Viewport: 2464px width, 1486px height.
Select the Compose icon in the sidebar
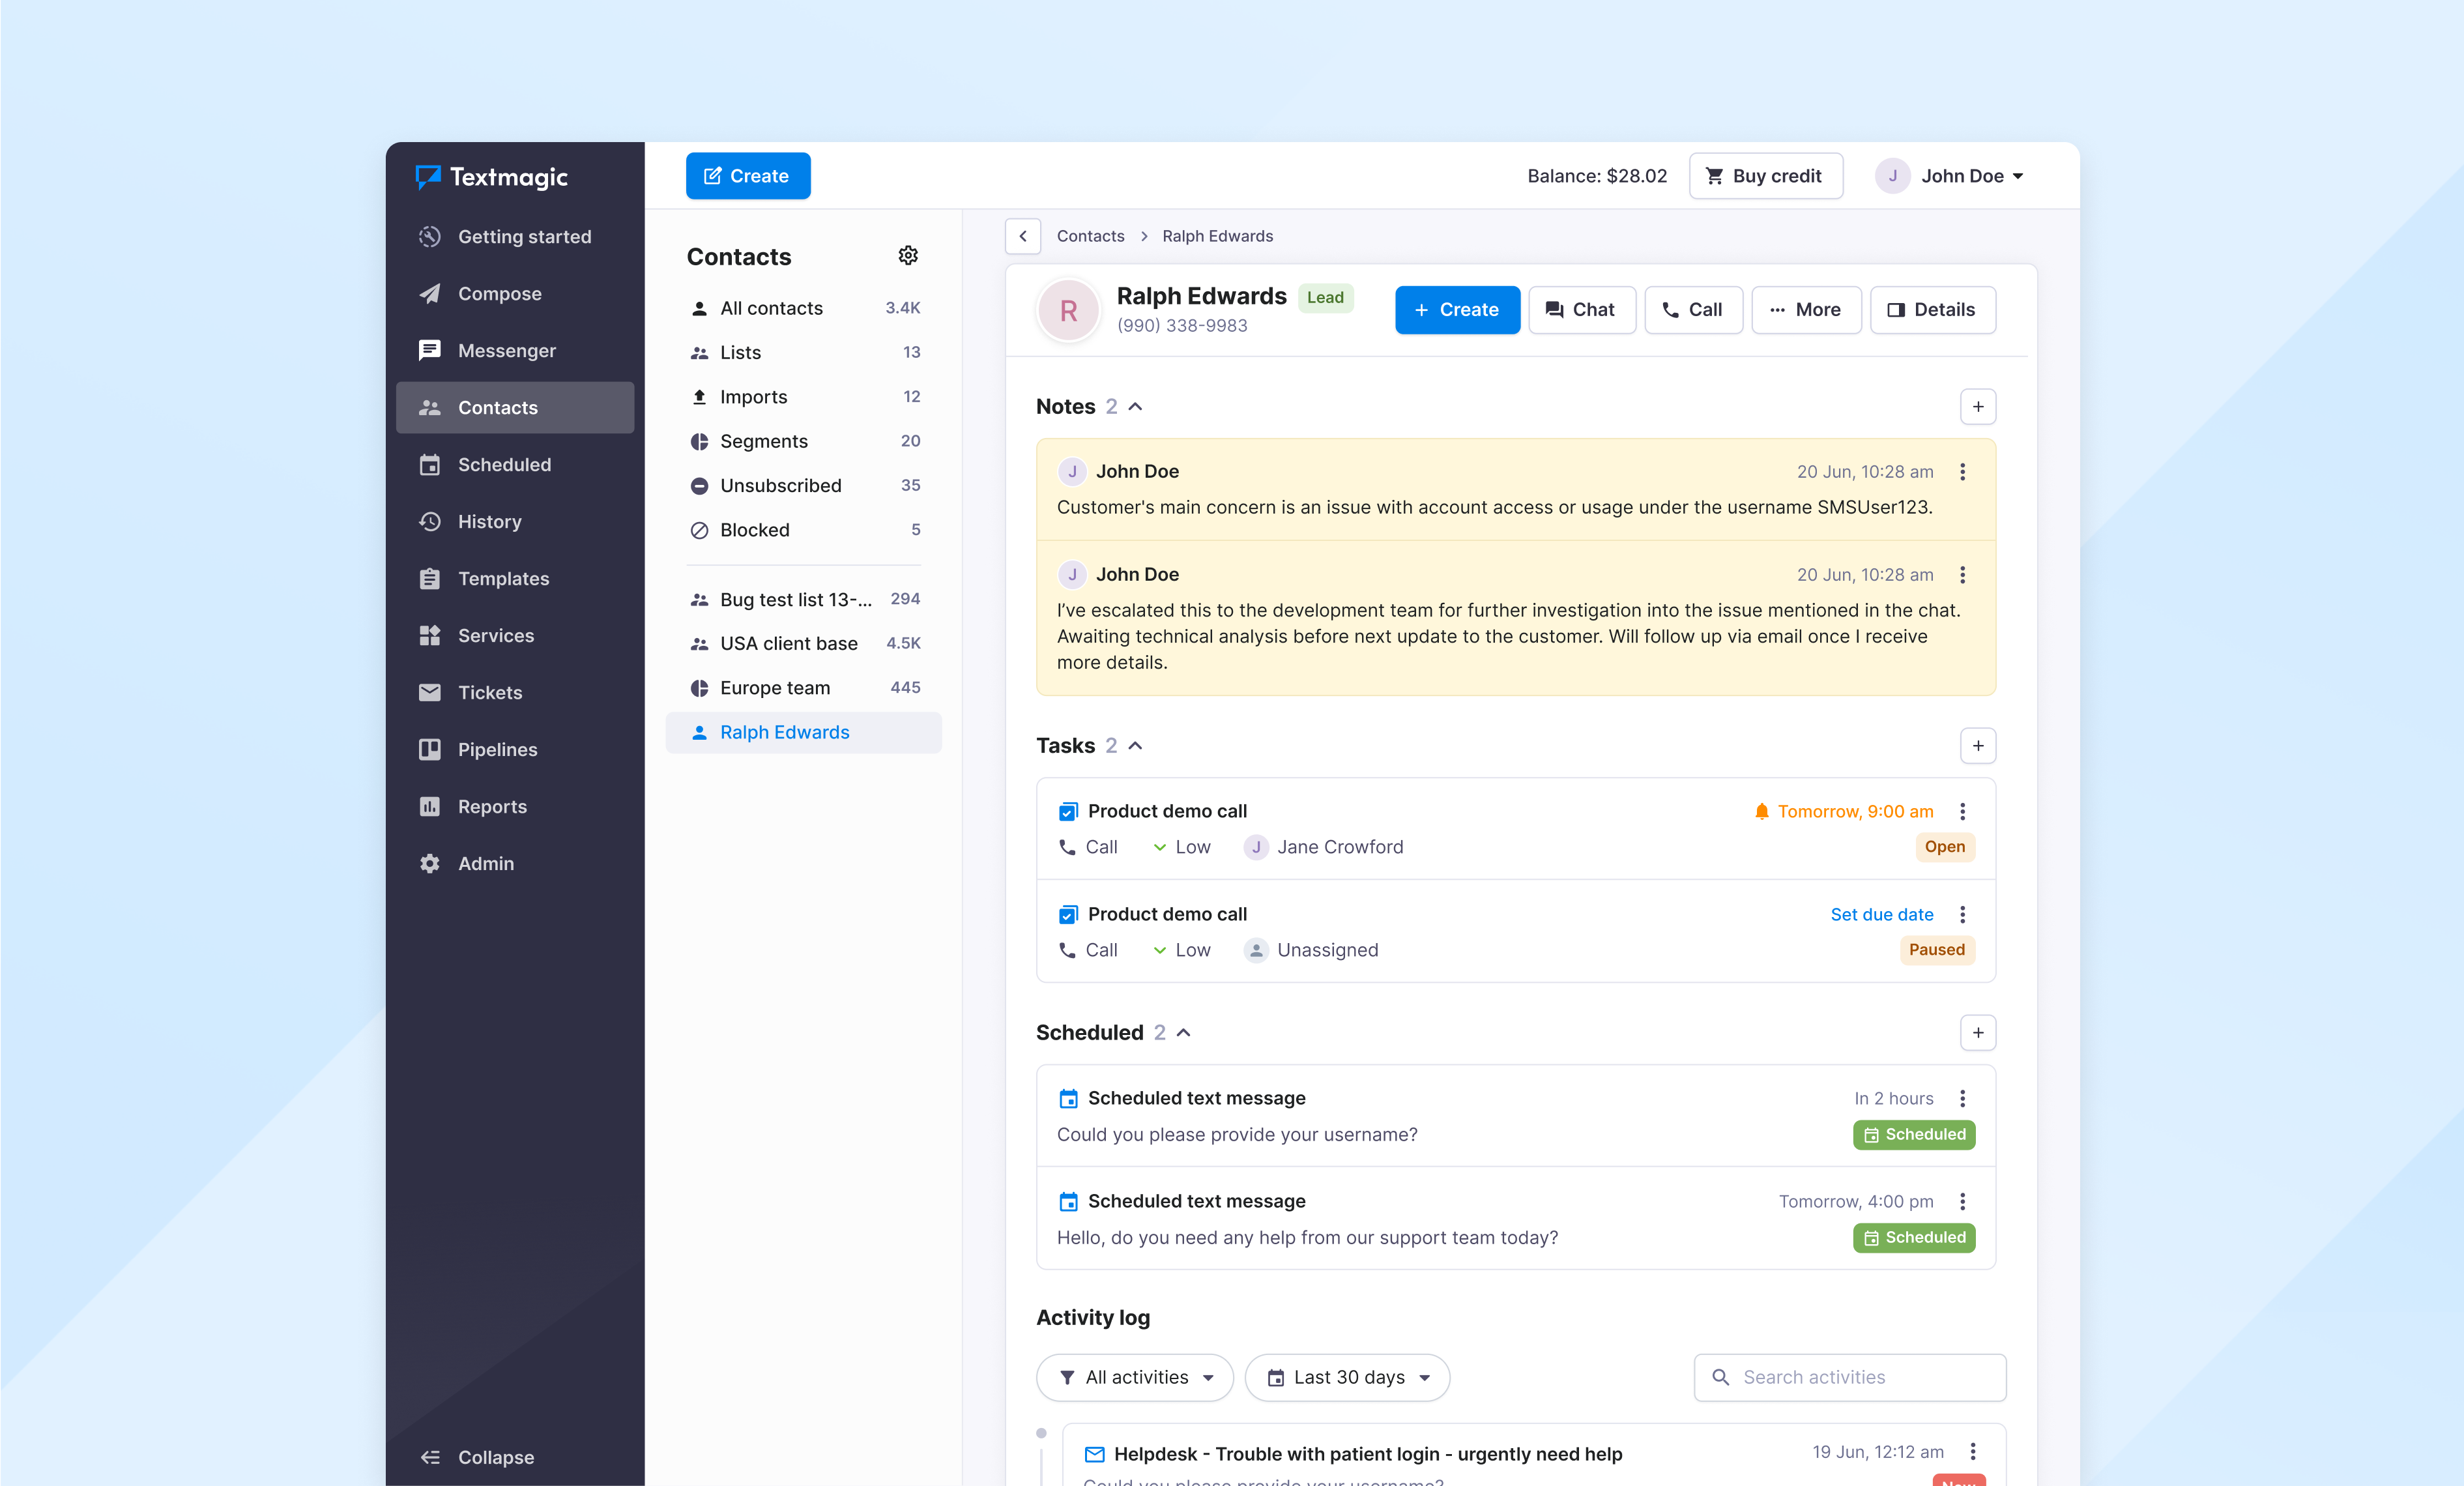coord(430,293)
